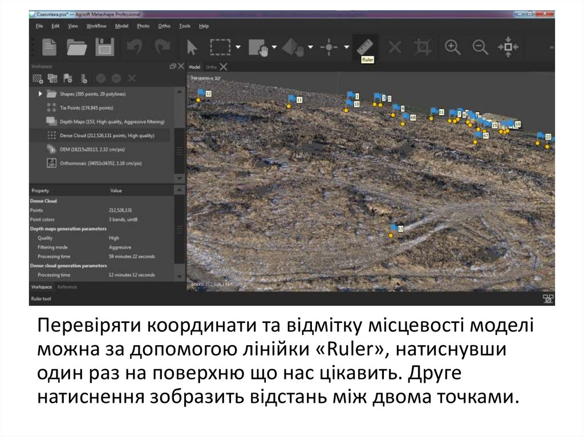584x437 pixels.
Task: Open Move Region tool dropdown arrow
Action: [274, 47]
